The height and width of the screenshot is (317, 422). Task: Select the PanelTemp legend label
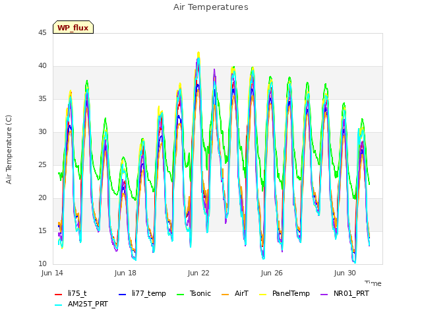(x=291, y=293)
